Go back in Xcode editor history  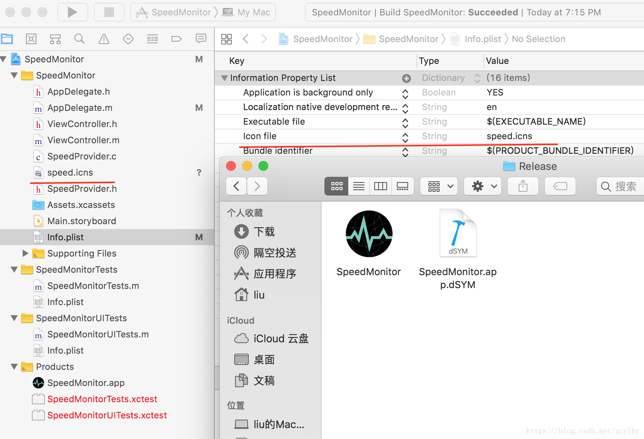click(246, 39)
